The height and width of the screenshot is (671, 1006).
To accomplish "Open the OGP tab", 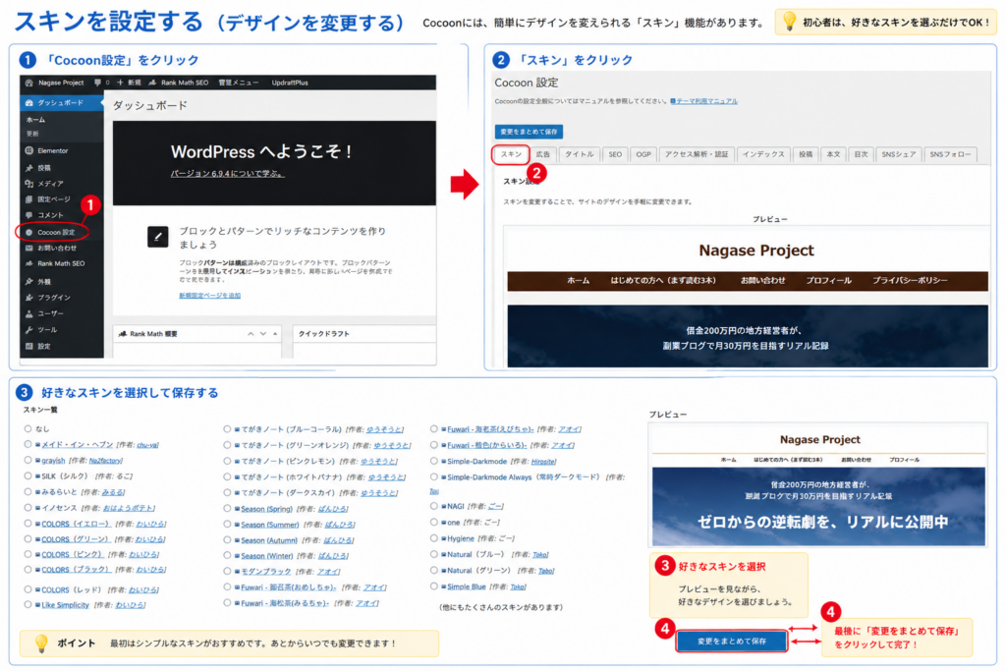I will pyautogui.click(x=643, y=154).
